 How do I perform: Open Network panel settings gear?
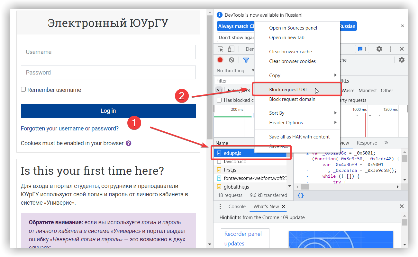(x=402, y=60)
